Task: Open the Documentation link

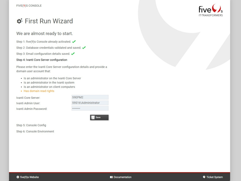Action: 121,177
